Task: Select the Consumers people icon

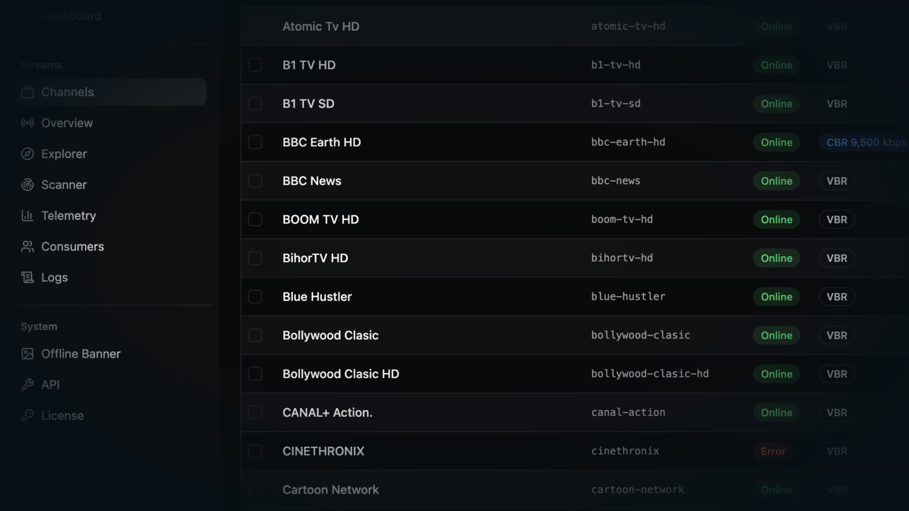Action: (x=27, y=246)
